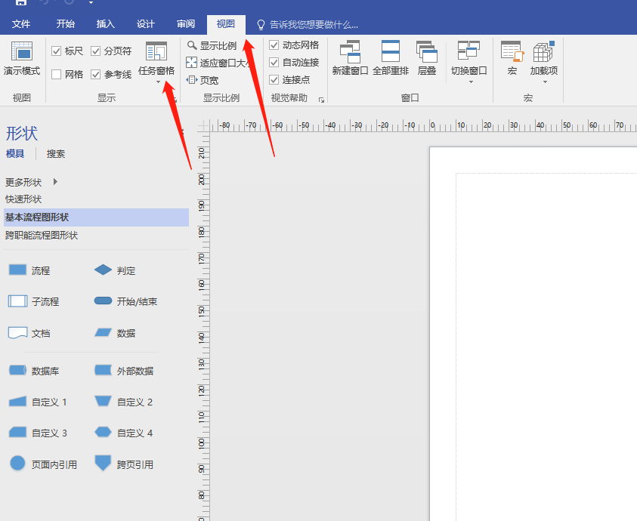Toggle the 分页符 page breaks checkbox

(95, 51)
